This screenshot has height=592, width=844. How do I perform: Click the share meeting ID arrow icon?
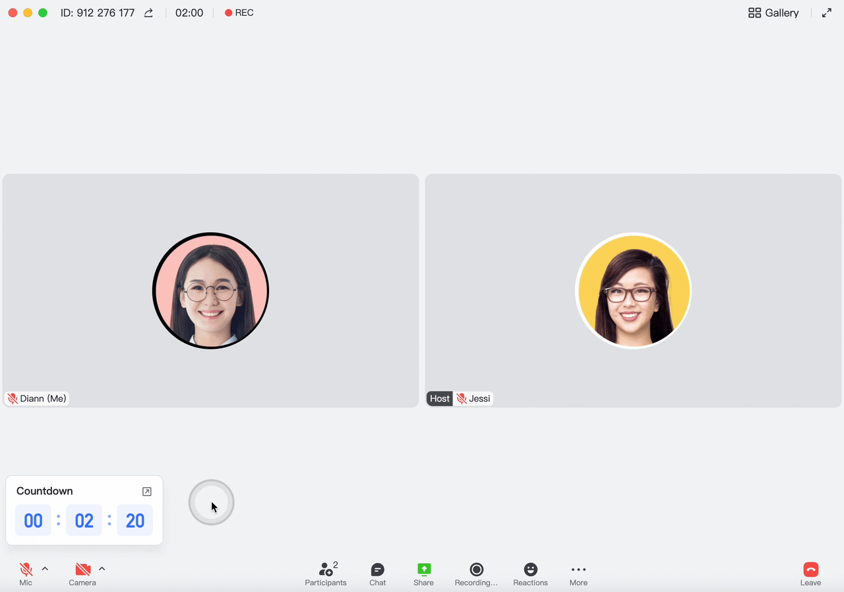click(148, 13)
